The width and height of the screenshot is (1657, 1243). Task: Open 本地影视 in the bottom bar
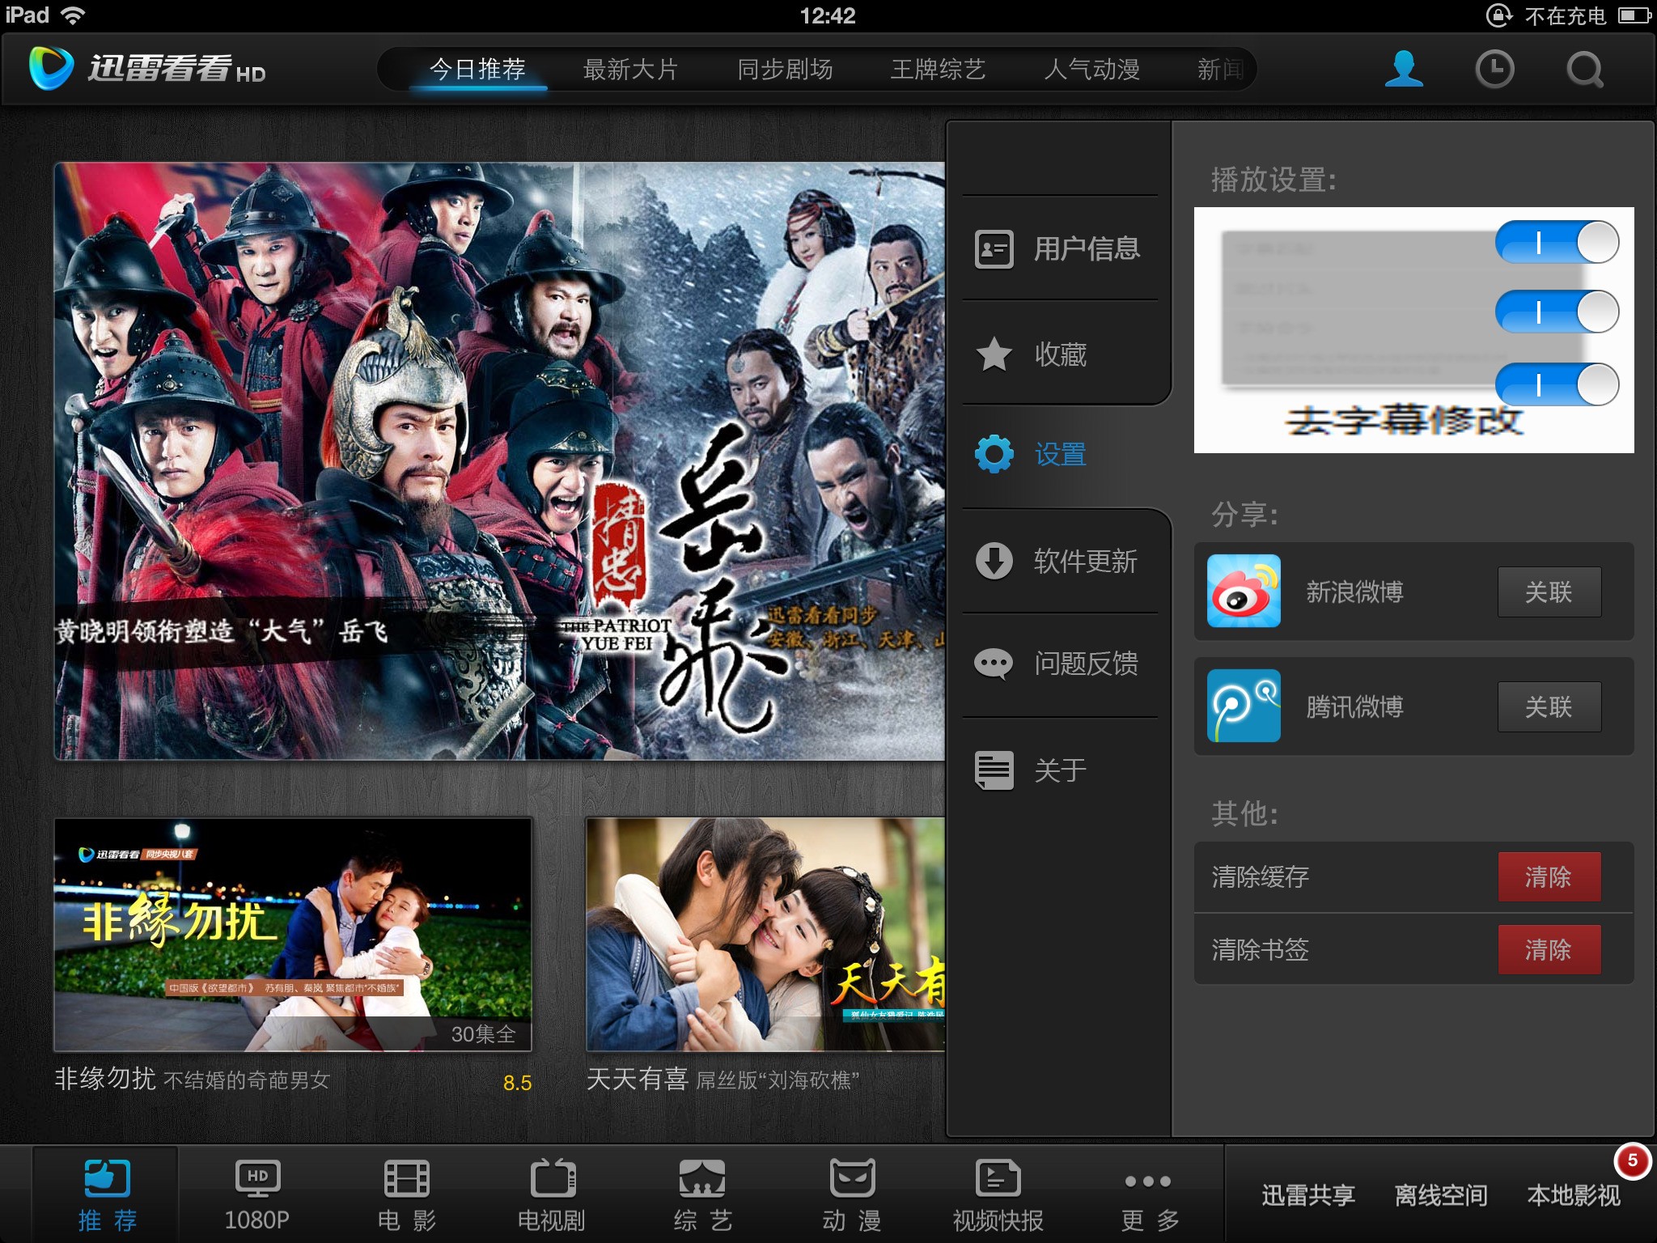coord(1573,1195)
